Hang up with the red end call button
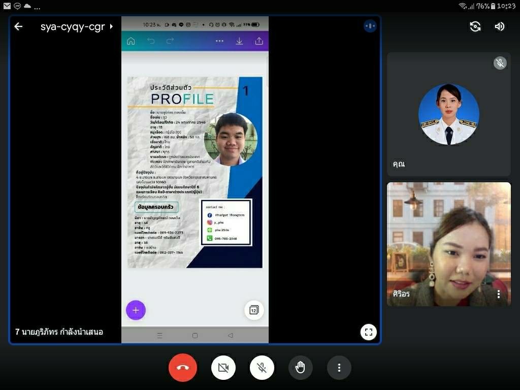This screenshot has width=520, height=390. coord(183,368)
